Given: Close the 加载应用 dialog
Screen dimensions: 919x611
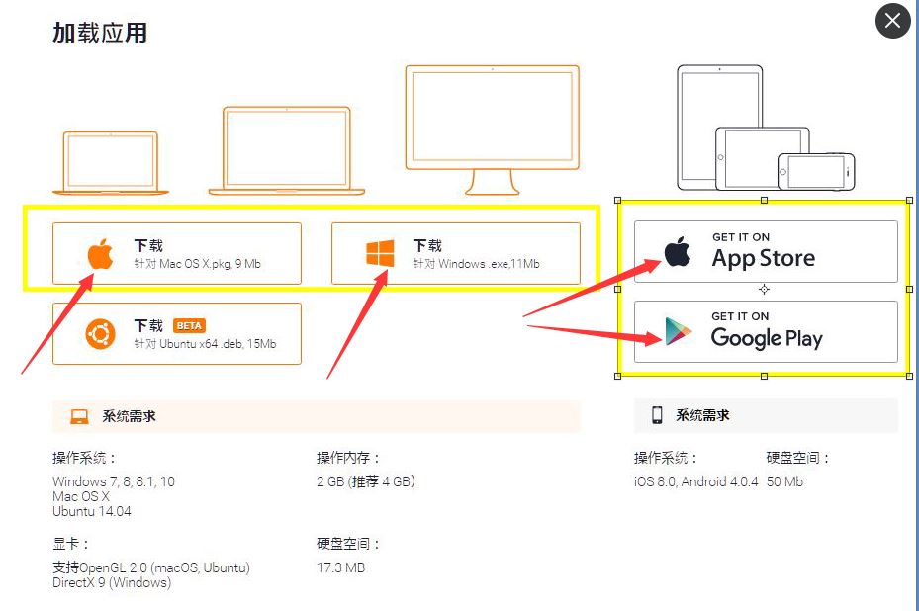Looking at the screenshot, I should coord(892,21).
